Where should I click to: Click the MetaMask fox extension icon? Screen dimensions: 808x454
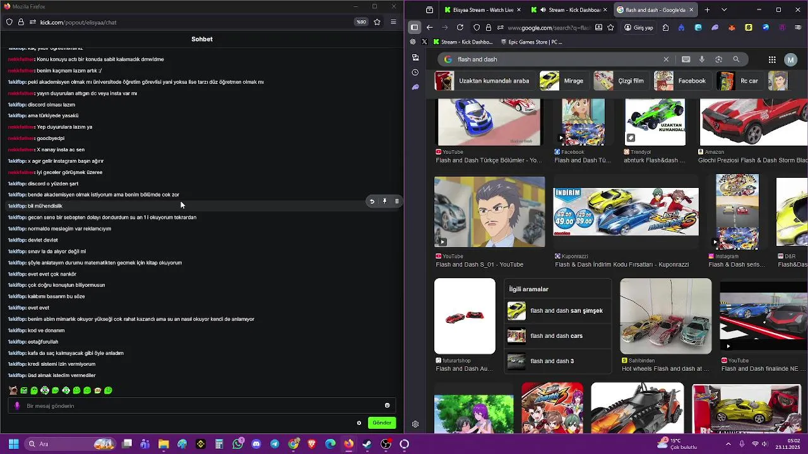732,28
